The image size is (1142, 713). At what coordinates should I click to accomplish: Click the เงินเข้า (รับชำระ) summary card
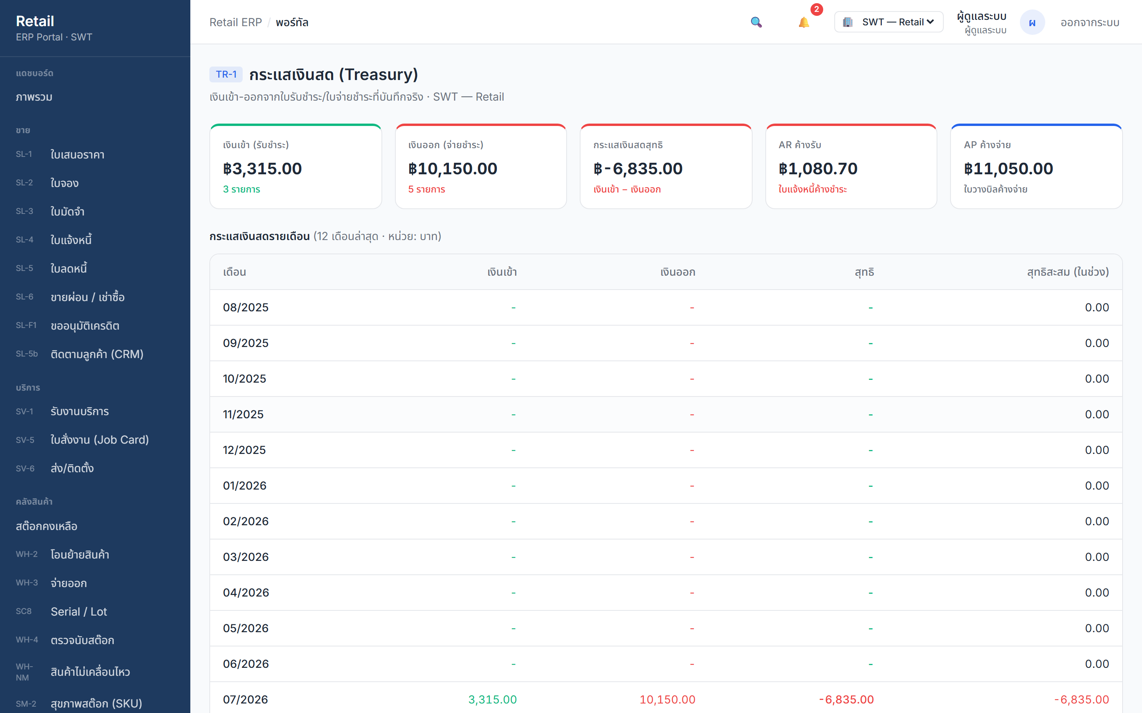click(x=295, y=166)
